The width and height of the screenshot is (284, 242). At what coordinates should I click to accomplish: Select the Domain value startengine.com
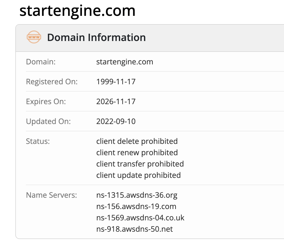pos(125,62)
